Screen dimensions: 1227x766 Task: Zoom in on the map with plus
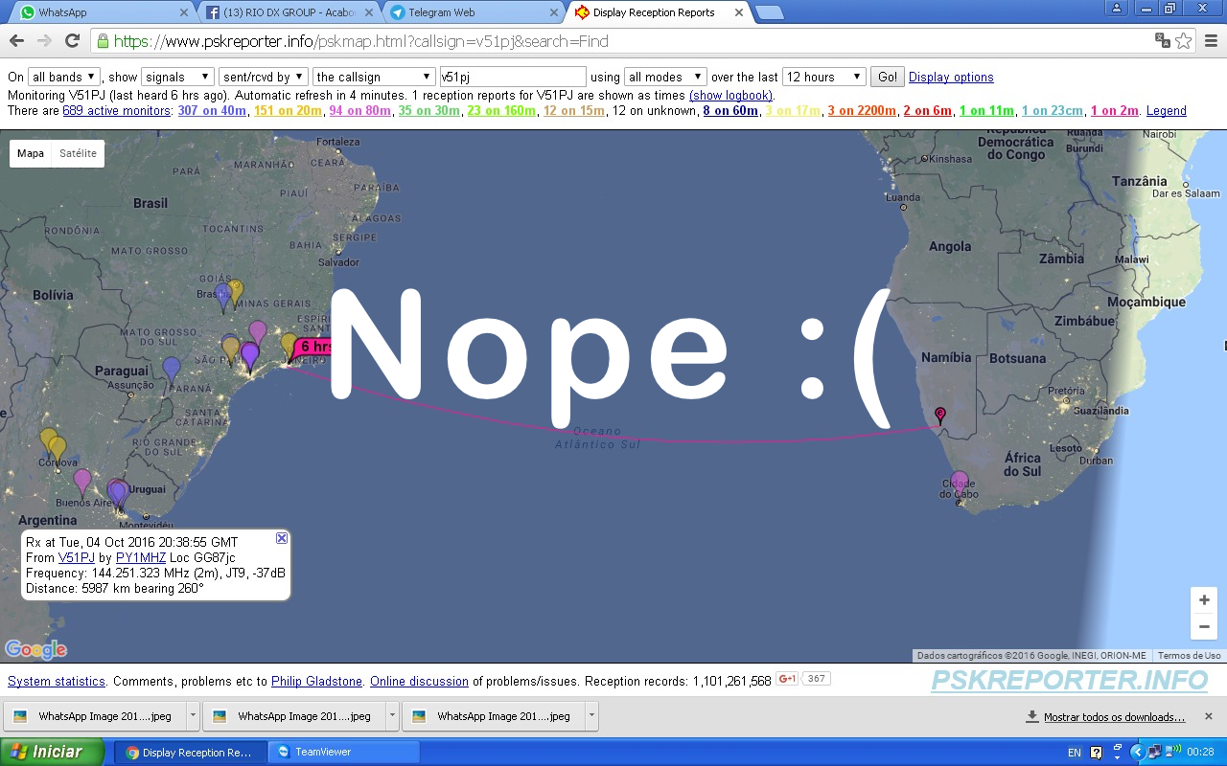click(1204, 600)
